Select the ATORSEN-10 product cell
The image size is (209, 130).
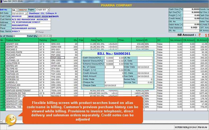coord(22,79)
